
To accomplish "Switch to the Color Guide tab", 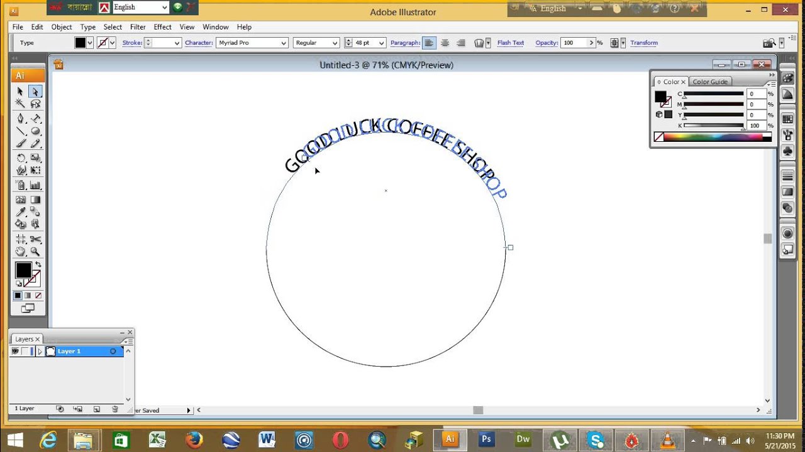I will click(710, 82).
